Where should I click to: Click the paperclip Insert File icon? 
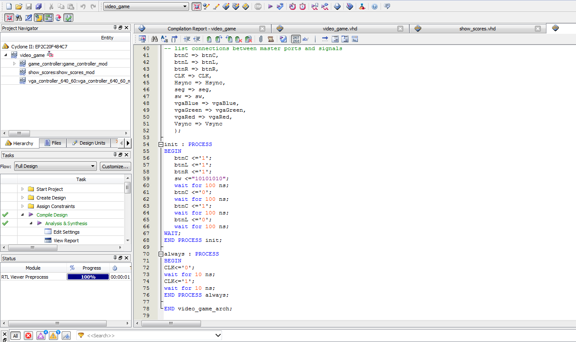[261, 39]
